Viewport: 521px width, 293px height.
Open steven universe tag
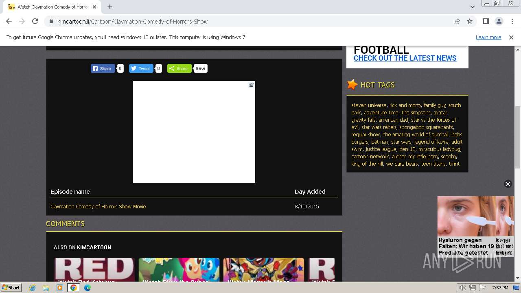[369, 105]
